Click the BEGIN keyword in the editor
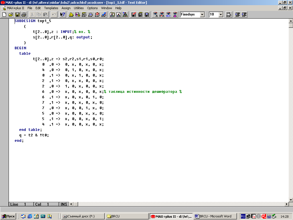293x220 pixels. [x=20, y=48]
